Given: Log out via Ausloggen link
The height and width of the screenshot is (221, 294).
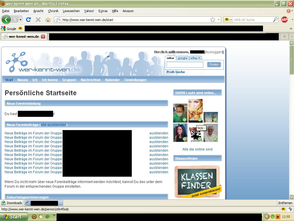Looking at the screenshot, I should pyautogui.click(x=214, y=52).
